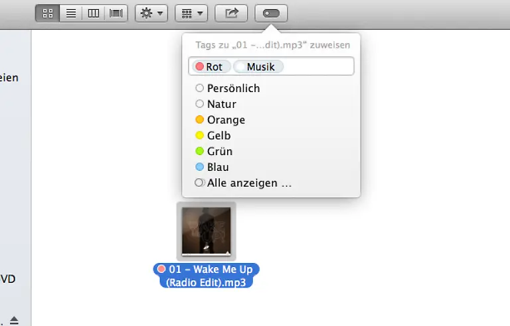Switch to Cover Flow view

click(x=116, y=13)
